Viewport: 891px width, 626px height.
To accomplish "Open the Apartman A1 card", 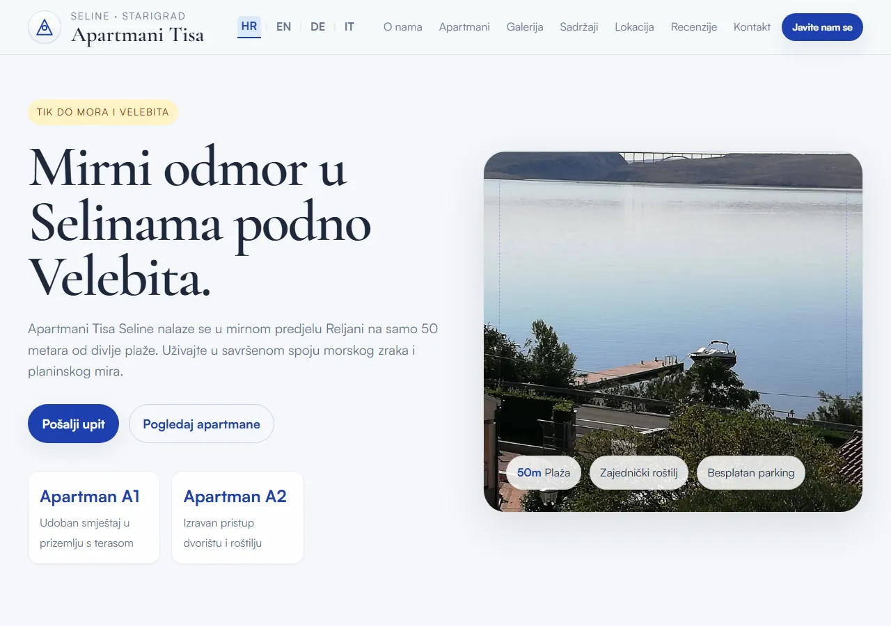I will [94, 517].
